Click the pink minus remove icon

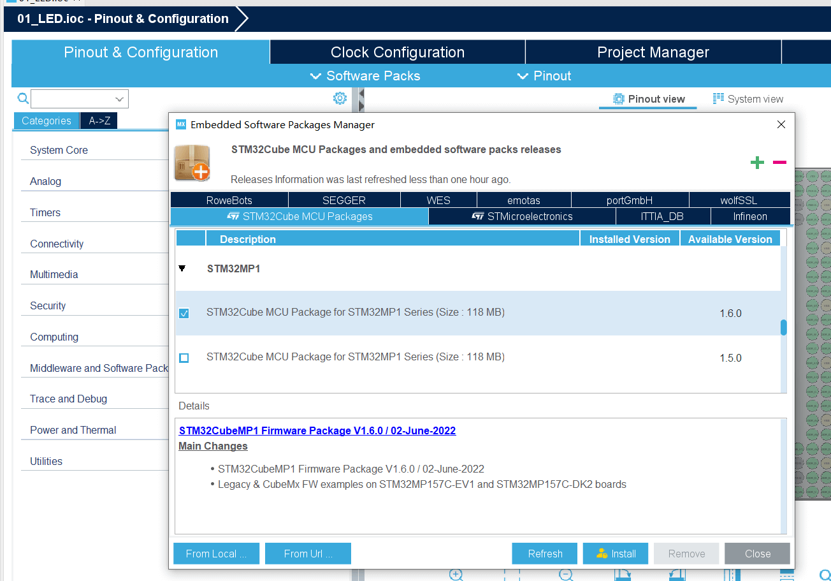click(x=779, y=163)
